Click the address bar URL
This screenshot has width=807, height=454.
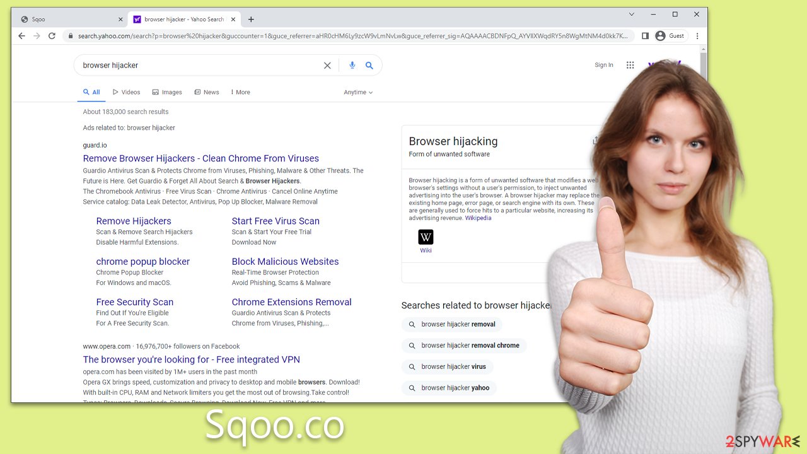point(352,36)
